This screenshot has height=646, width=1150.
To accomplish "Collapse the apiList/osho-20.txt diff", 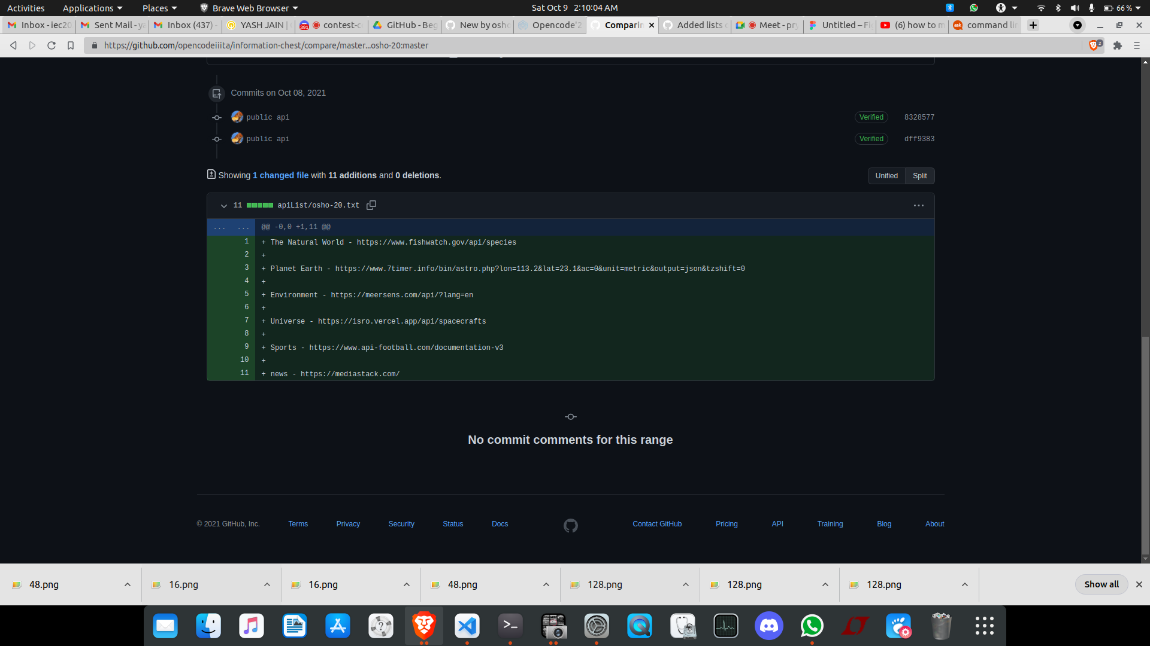I will 223,206.
